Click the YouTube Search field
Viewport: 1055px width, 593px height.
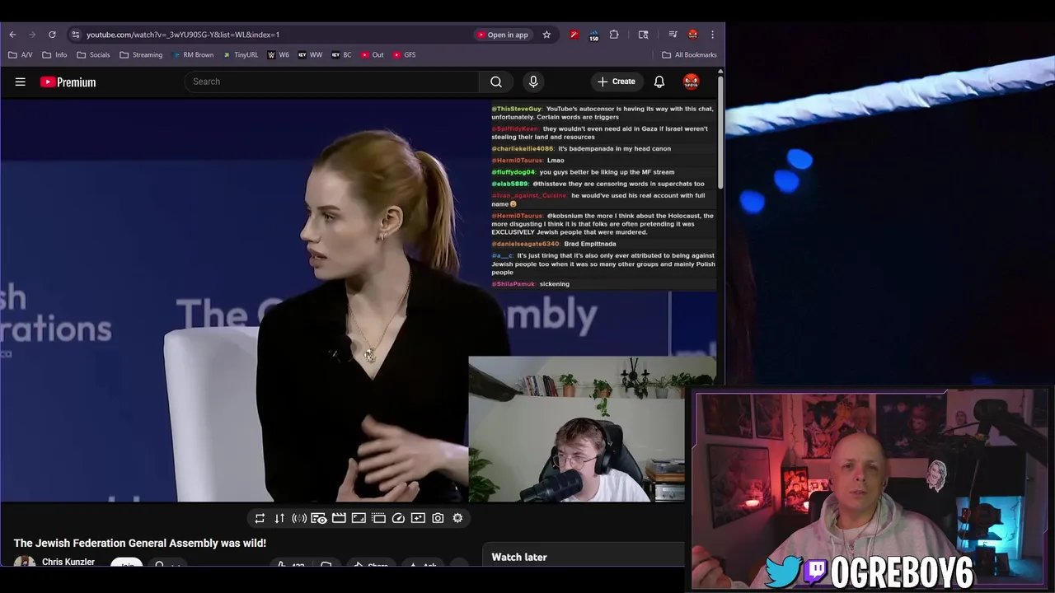tap(331, 82)
